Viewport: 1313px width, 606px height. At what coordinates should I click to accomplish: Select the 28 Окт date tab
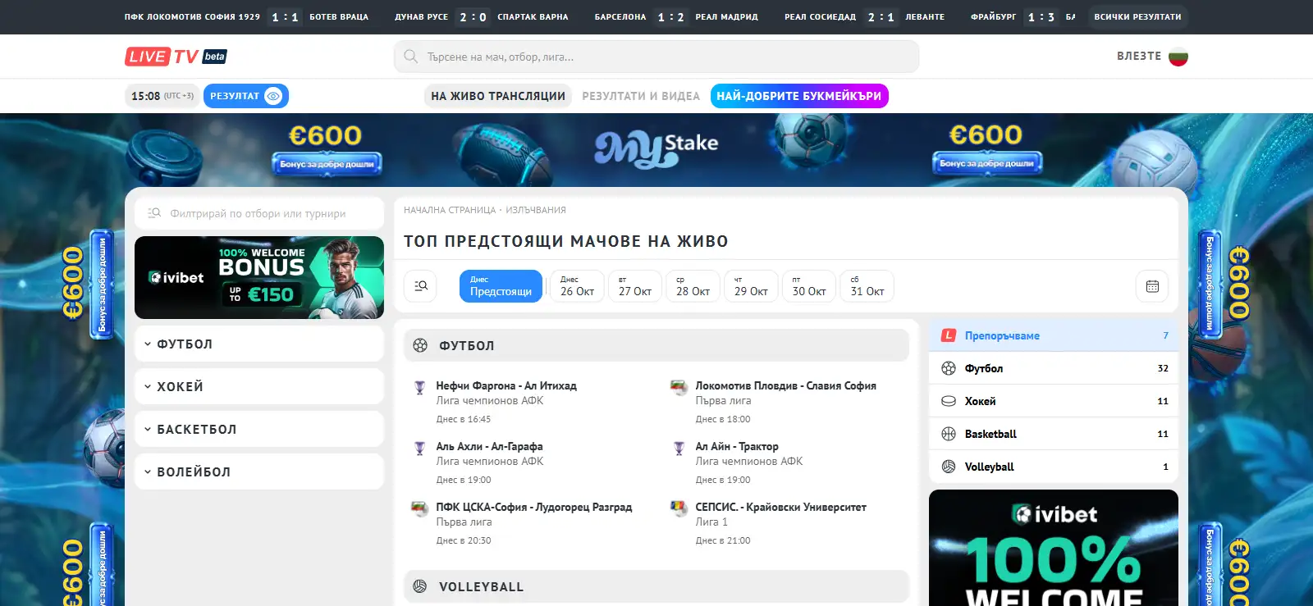pyautogui.click(x=693, y=286)
